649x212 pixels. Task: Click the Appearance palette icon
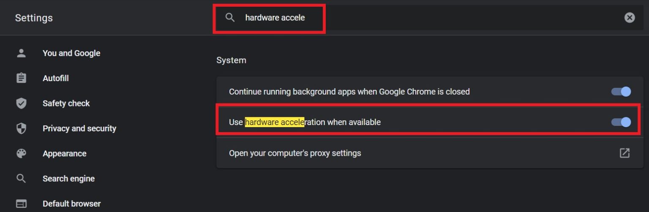click(21, 153)
